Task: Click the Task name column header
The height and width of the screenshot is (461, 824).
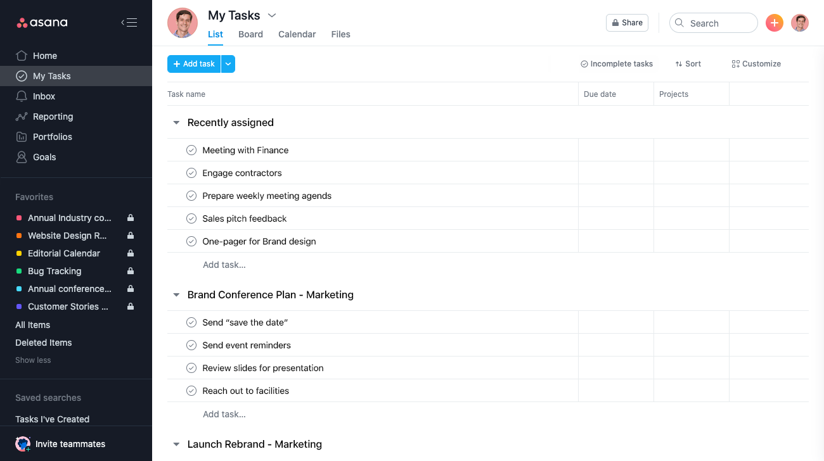Action: [x=186, y=94]
